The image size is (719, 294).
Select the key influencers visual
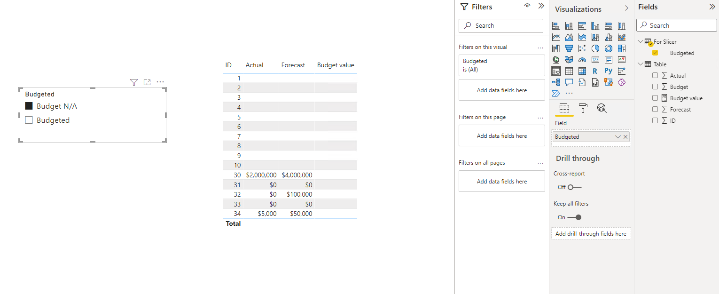pos(622,71)
